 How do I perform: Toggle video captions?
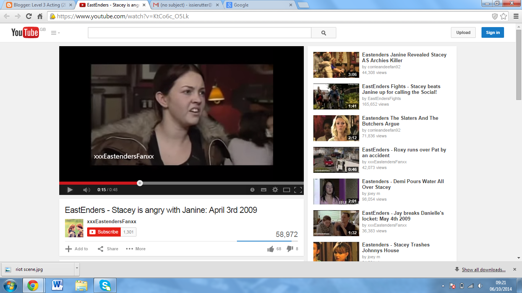coord(263,190)
